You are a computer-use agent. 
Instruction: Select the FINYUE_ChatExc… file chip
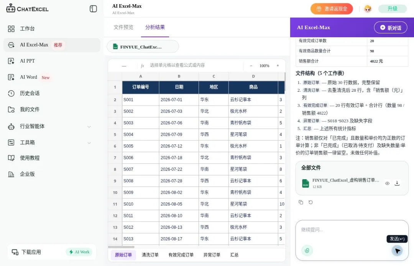[143, 47]
